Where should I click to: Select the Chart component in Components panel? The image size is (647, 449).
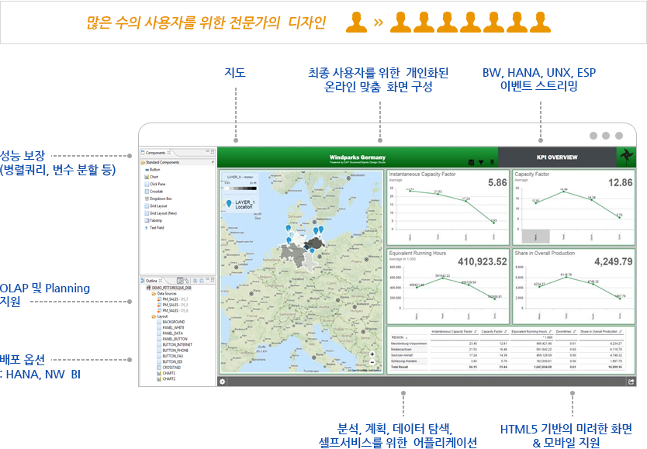point(154,178)
